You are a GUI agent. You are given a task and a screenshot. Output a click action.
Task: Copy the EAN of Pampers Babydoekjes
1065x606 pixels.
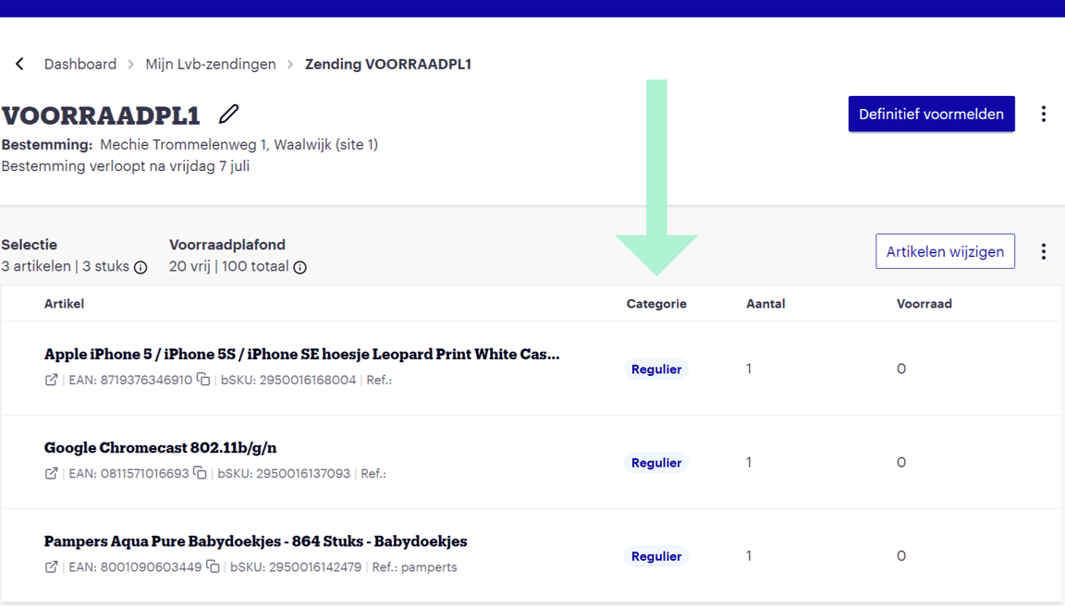tap(213, 566)
